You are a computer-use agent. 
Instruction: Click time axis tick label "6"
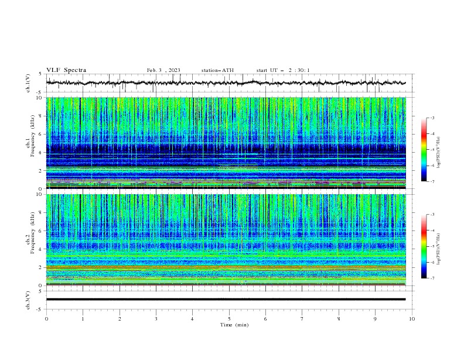265,319
